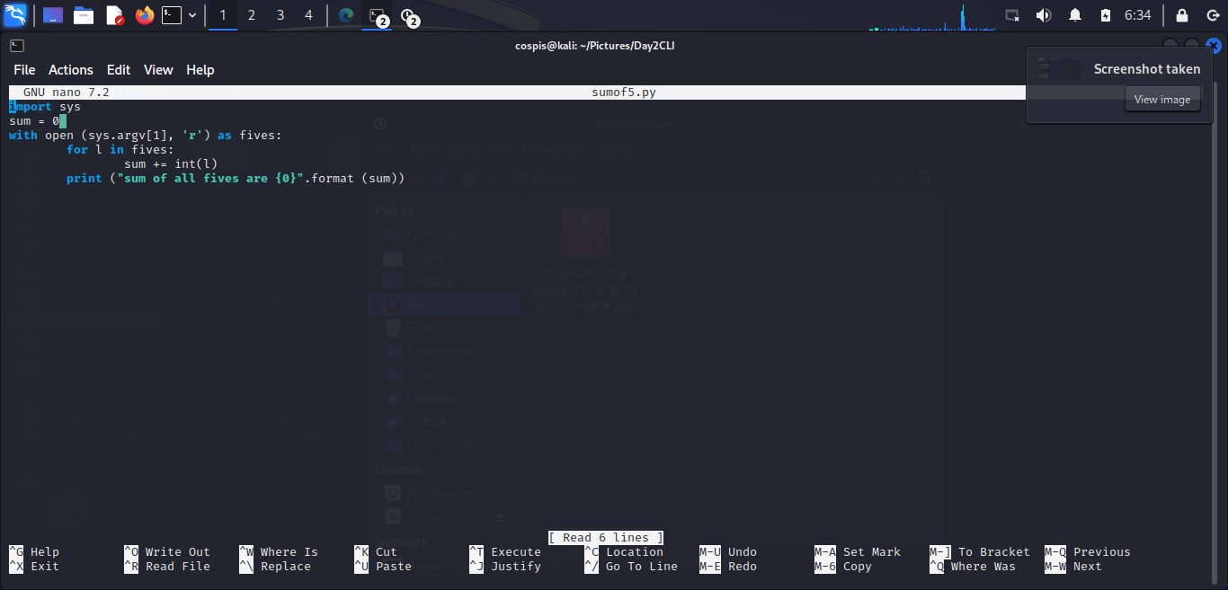
Task: Select Recent in the Thunar sidebar
Action: tap(426, 304)
